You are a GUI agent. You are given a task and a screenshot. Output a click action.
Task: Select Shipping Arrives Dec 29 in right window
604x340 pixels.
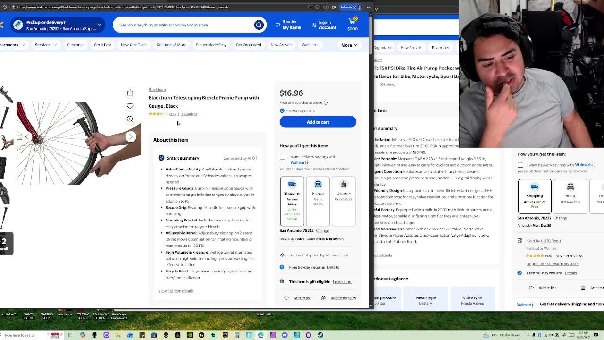[534, 196]
